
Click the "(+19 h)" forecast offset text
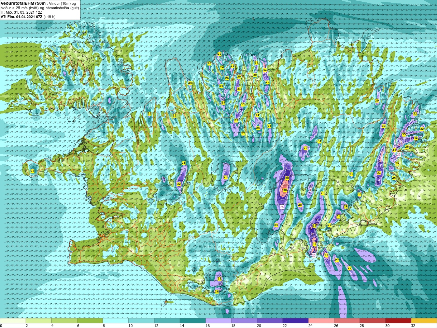49,17
